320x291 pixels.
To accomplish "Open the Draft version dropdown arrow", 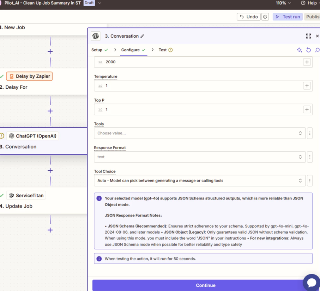I will click(99, 3).
